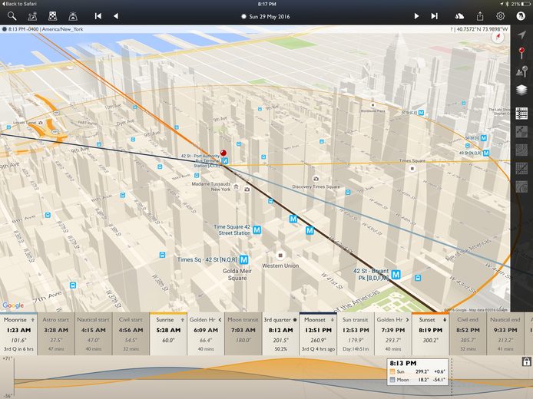
Task: Toggle the dimmed grid overlay icon
Action: click(521, 169)
